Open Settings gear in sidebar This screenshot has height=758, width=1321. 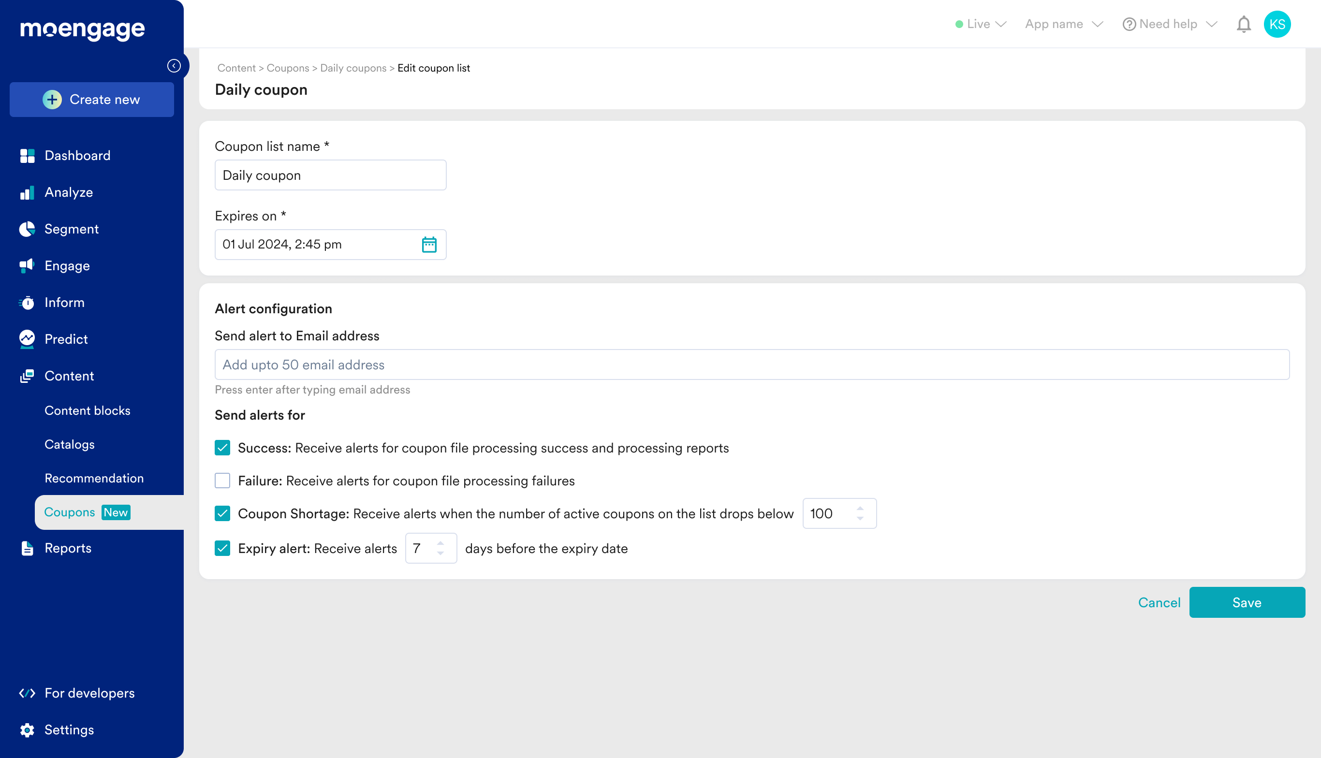coord(69,729)
